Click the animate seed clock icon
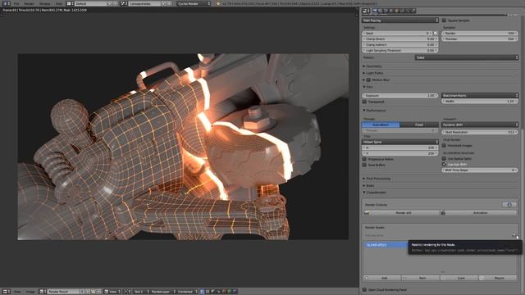Viewport: 525px width, 295px height. point(436,33)
